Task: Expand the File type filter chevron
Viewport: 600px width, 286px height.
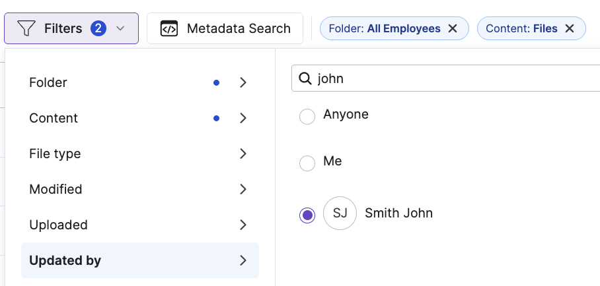Action: pos(243,154)
